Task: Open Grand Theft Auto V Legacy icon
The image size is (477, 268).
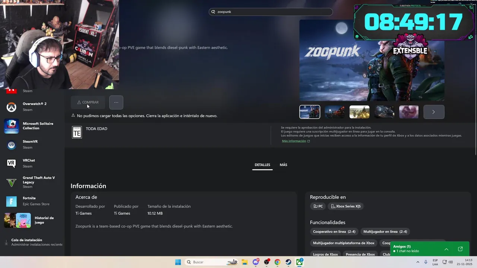Action: click(11, 182)
